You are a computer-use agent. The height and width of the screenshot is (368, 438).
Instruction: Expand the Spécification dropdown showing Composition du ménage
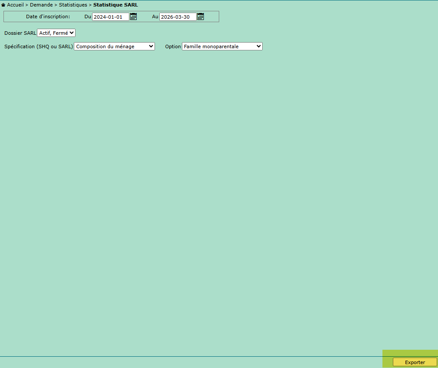(x=114, y=46)
